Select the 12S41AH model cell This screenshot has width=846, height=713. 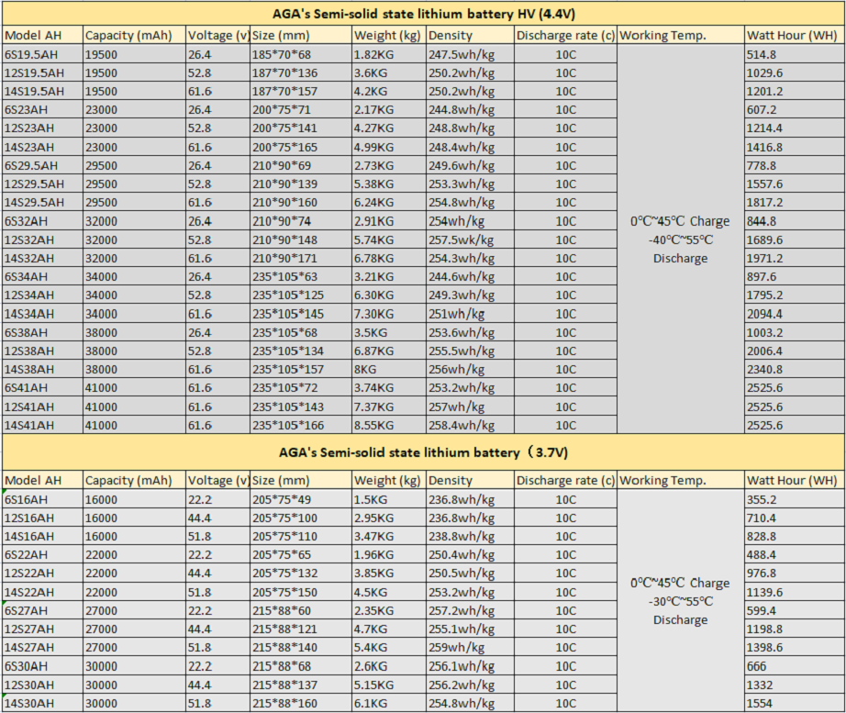click(42, 407)
